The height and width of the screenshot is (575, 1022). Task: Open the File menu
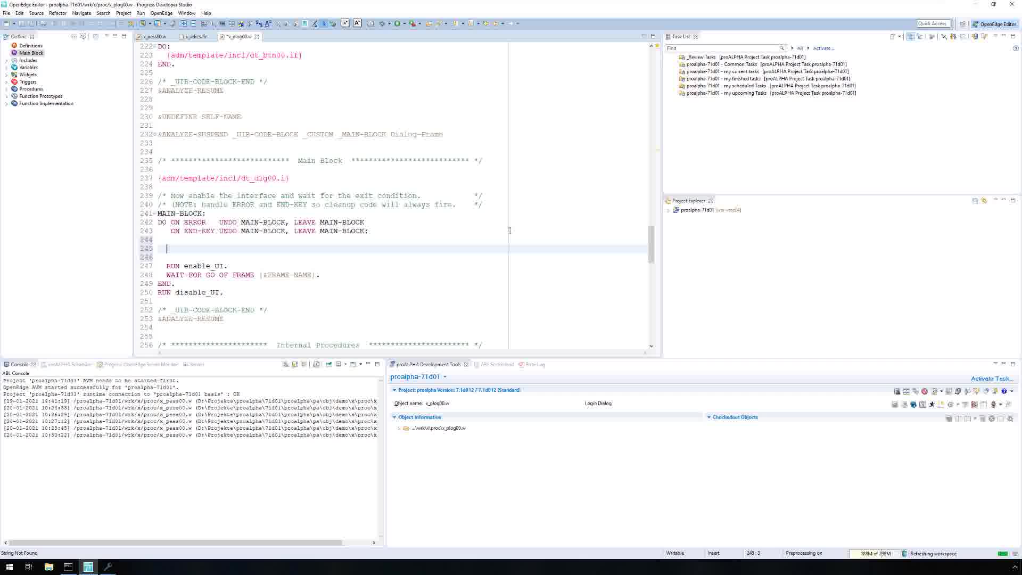tap(6, 13)
